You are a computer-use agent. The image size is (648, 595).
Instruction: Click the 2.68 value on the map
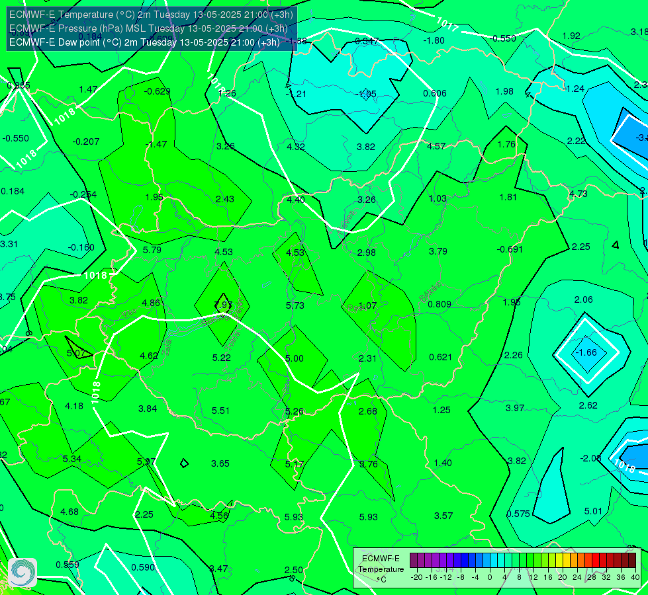[x=367, y=411]
